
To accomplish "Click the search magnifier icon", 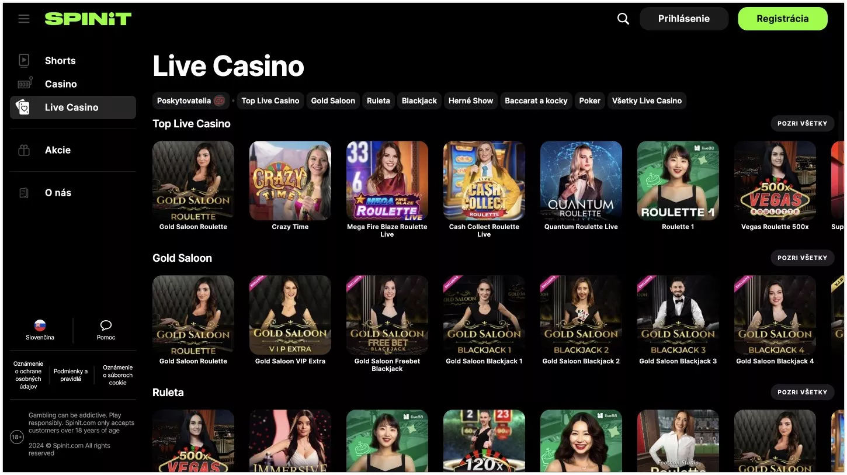I will click(623, 19).
